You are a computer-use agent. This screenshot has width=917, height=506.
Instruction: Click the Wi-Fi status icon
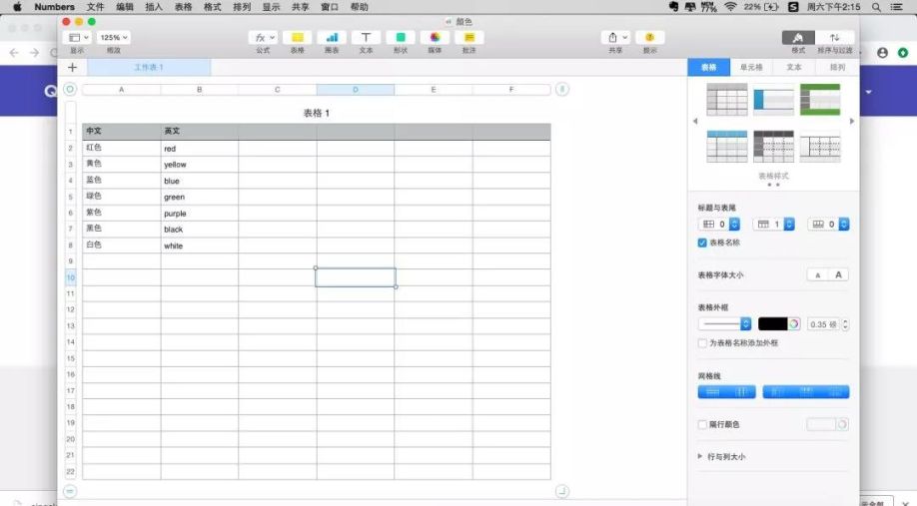click(730, 7)
